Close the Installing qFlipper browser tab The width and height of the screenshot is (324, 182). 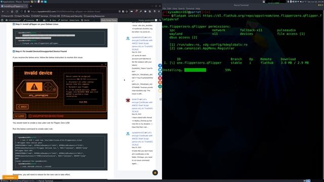pyautogui.click(x=27, y=6)
